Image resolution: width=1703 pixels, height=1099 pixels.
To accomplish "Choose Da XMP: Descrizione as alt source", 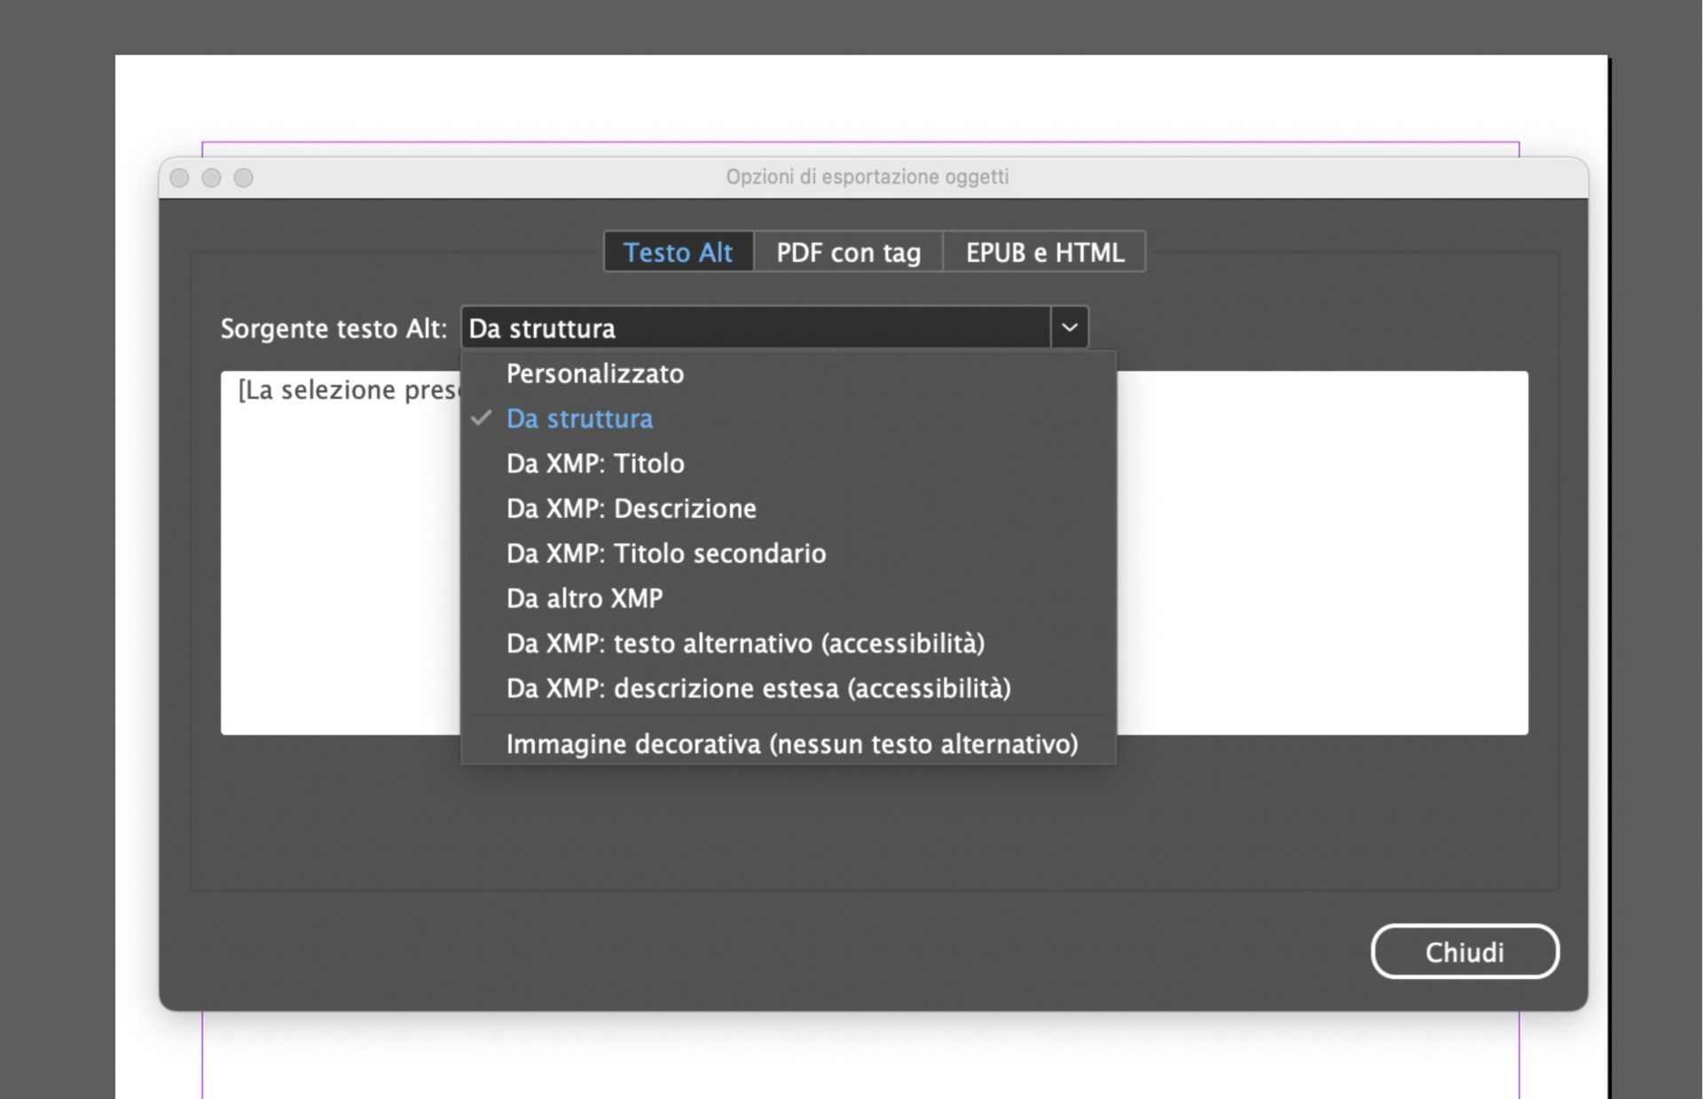I will 631,508.
